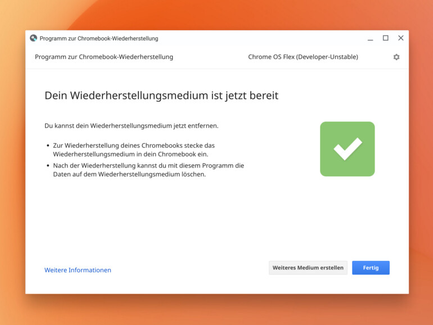The height and width of the screenshot is (325, 433).
Task: Maximize the recovery utility window
Action: click(x=386, y=38)
